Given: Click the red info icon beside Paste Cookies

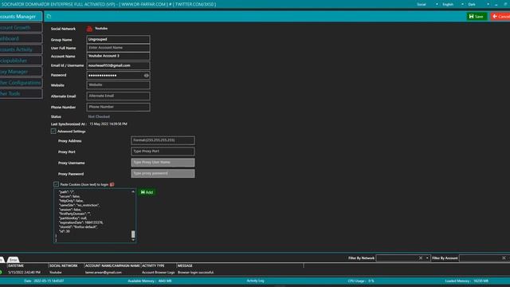Looking at the screenshot, I should pyautogui.click(x=112, y=184).
